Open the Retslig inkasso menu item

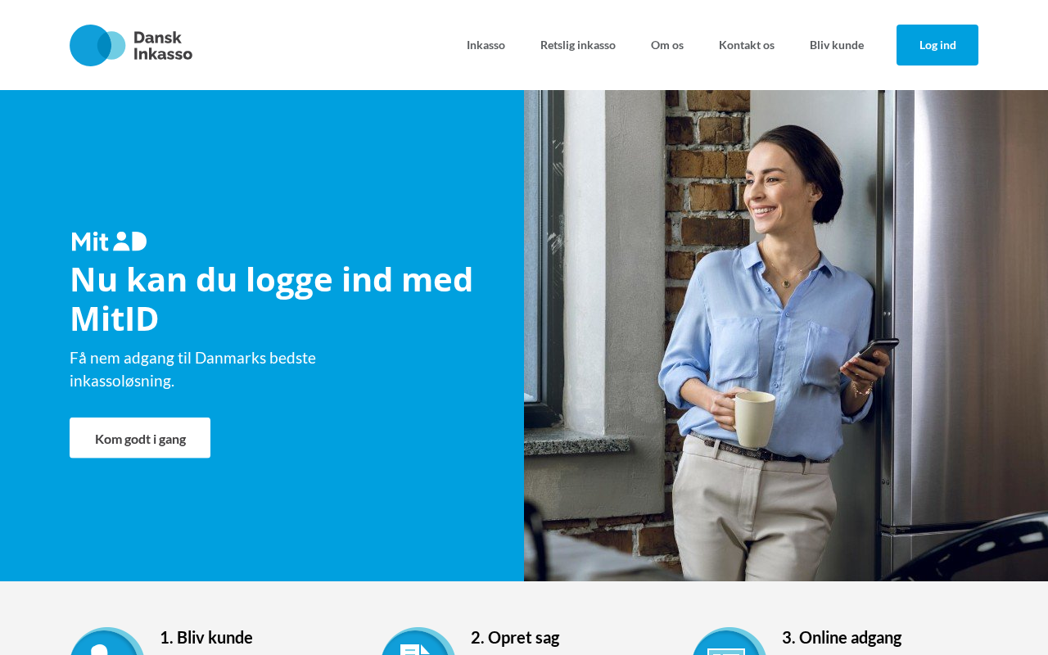pyautogui.click(x=578, y=45)
